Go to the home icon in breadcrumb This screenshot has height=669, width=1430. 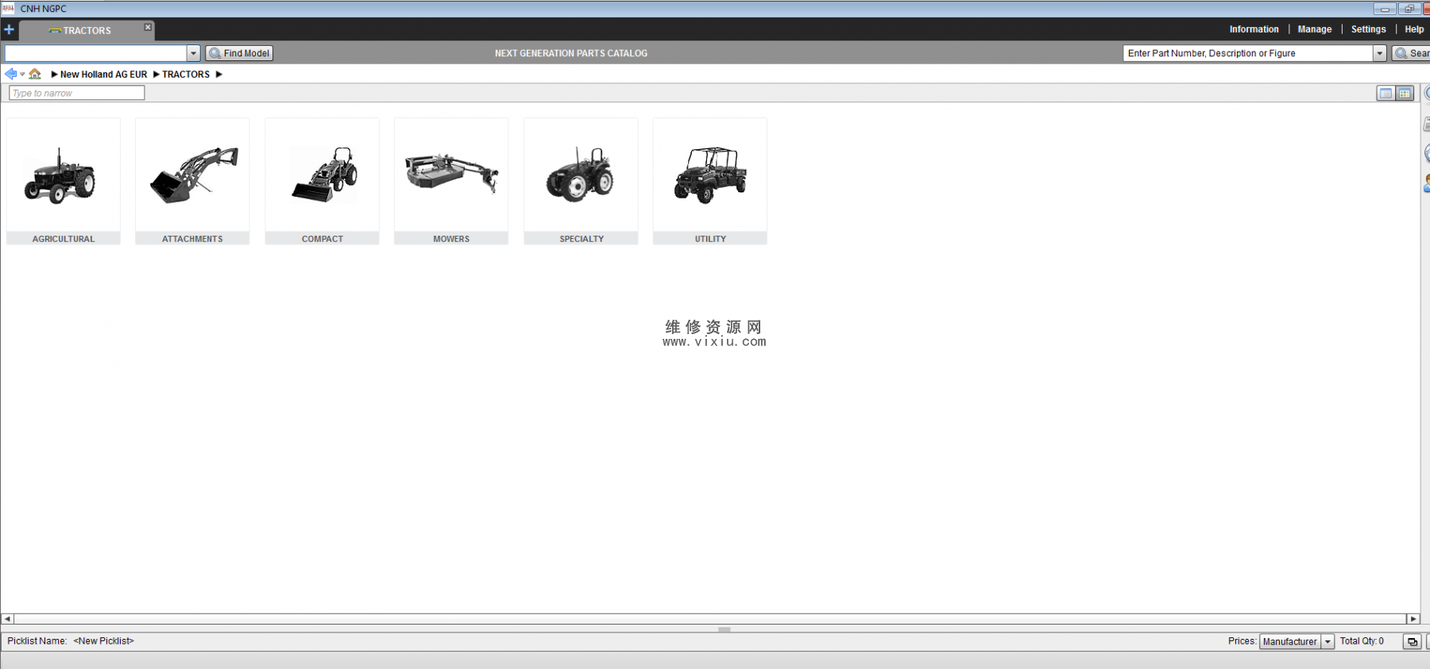pos(35,74)
